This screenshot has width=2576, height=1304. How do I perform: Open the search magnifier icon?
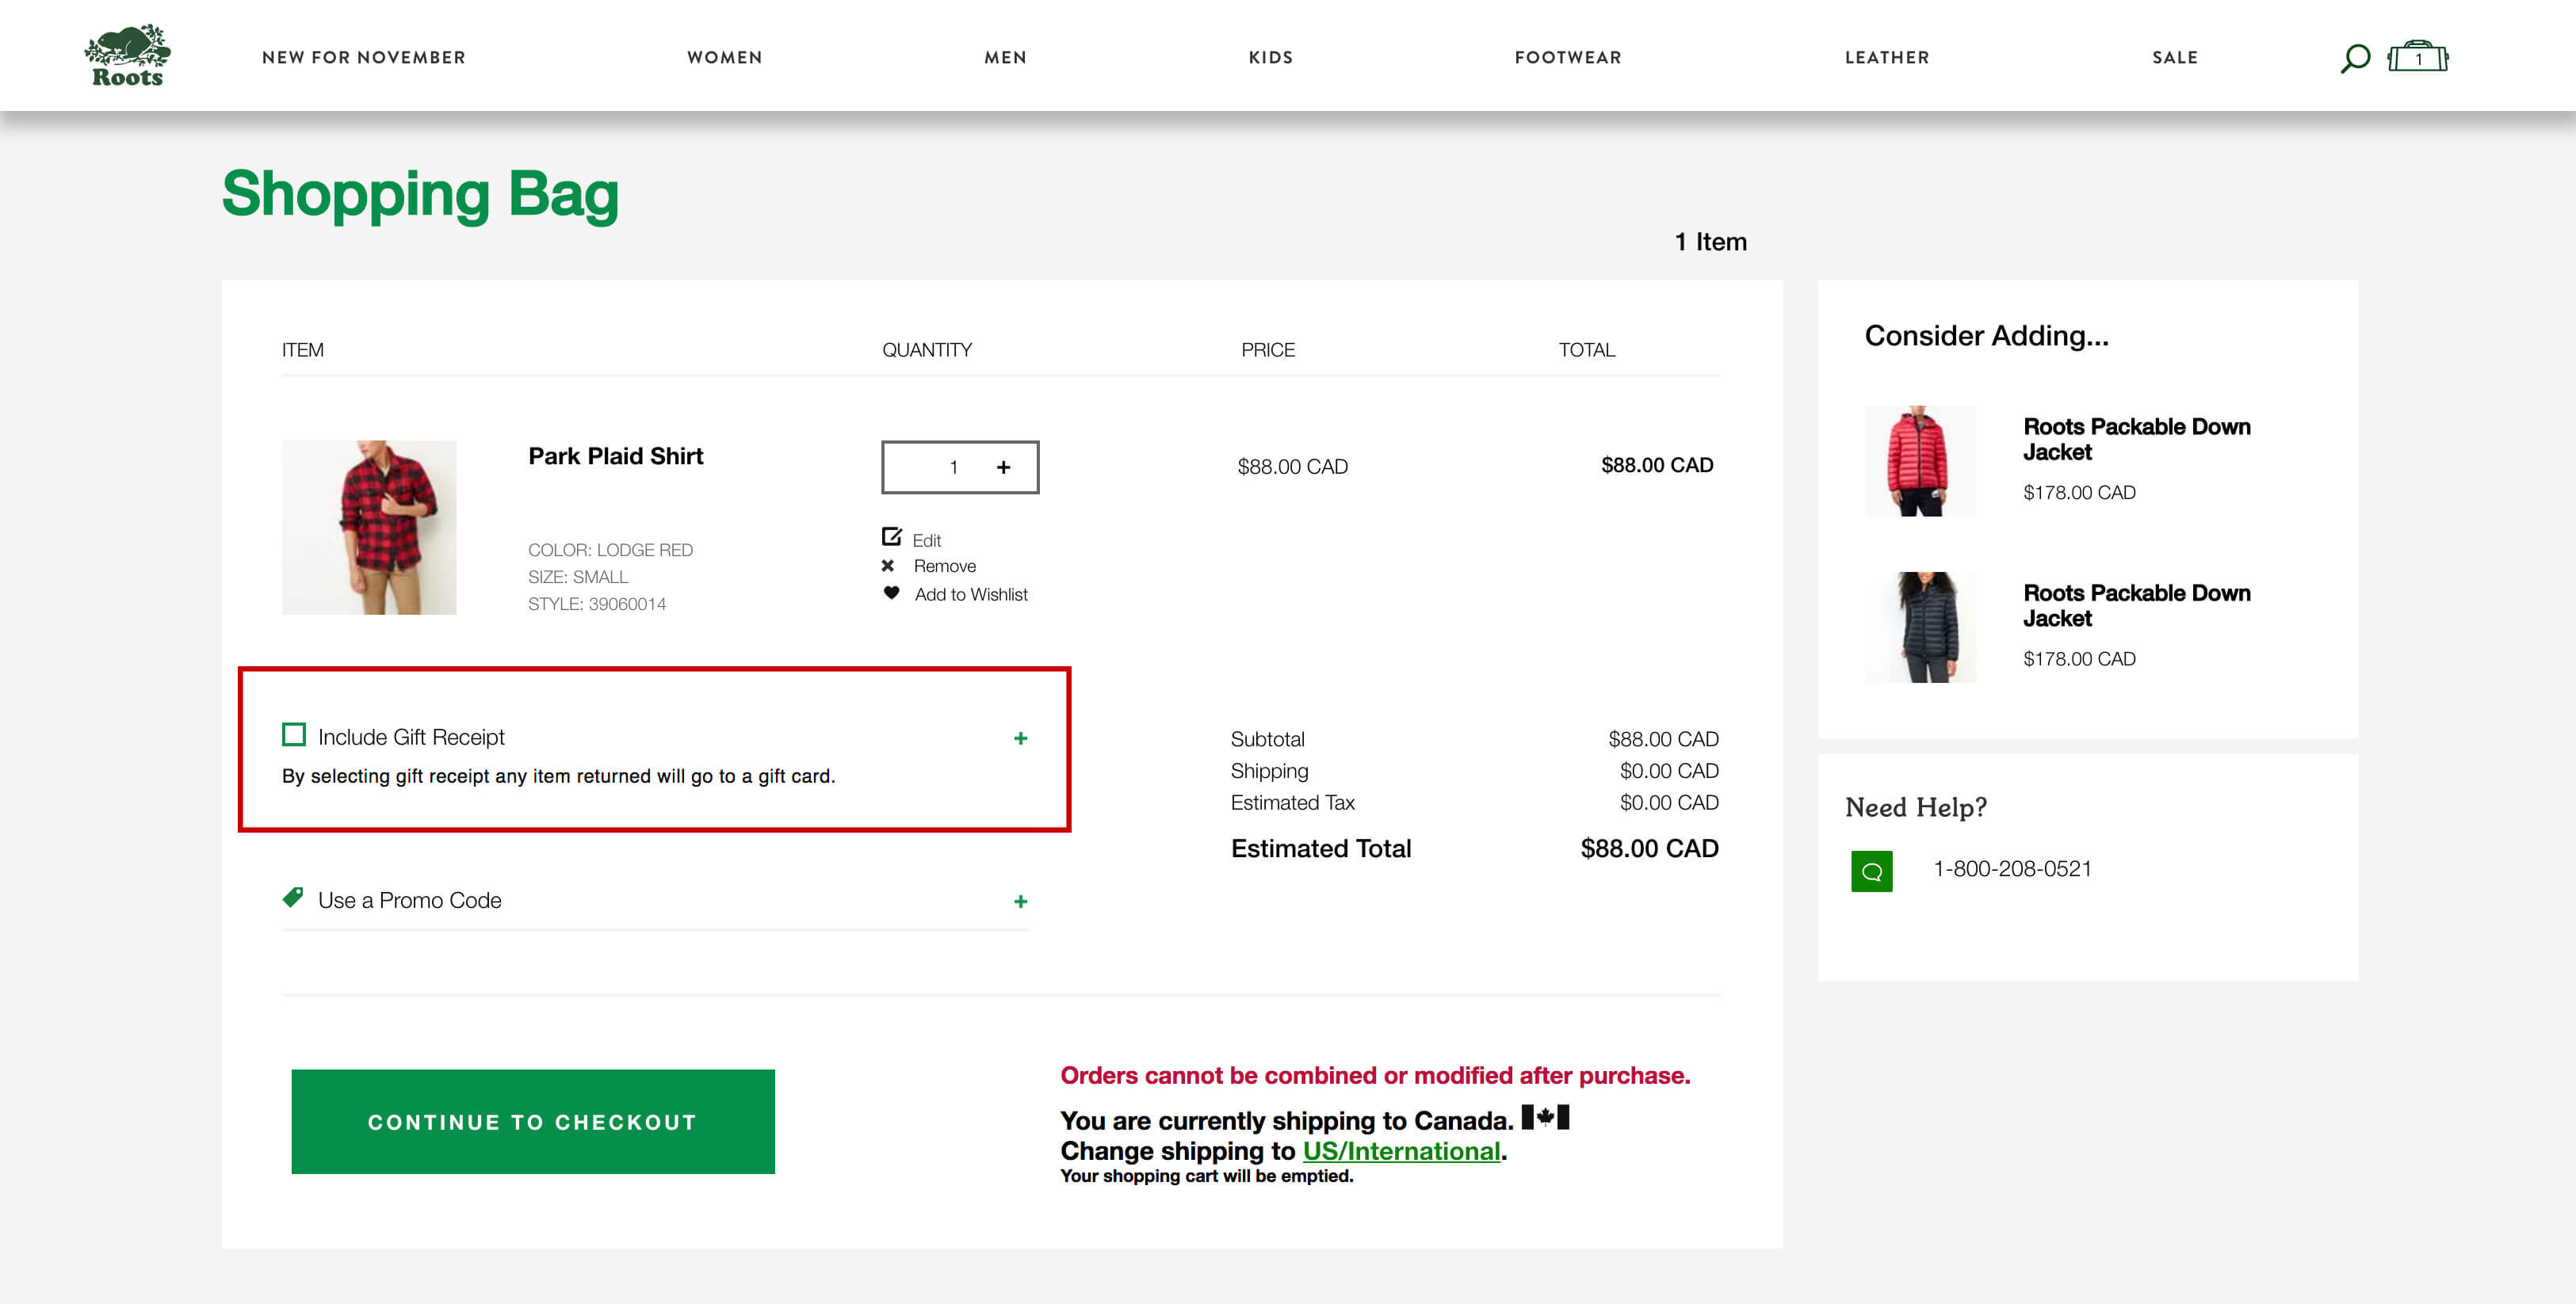pyautogui.click(x=2354, y=58)
